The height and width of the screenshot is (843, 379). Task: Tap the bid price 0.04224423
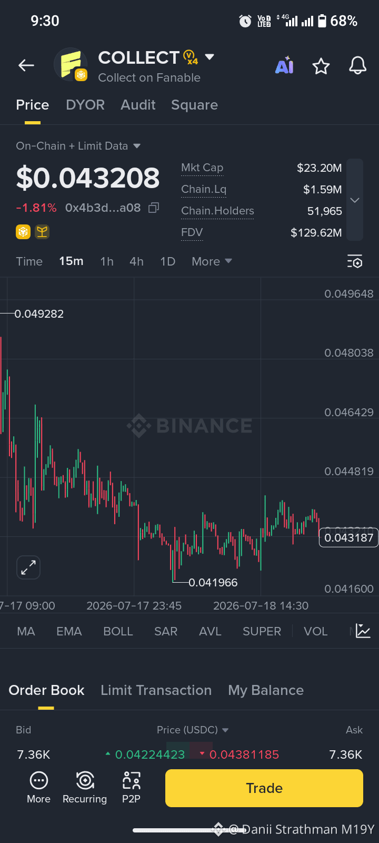tap(150, 754)
